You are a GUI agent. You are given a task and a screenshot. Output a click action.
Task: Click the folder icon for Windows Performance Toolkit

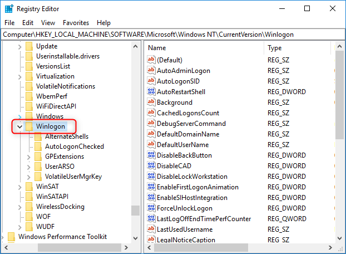(11, 237)
